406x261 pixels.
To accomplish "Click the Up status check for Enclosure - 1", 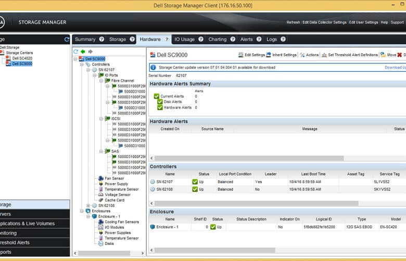I will tap(213, 227).
